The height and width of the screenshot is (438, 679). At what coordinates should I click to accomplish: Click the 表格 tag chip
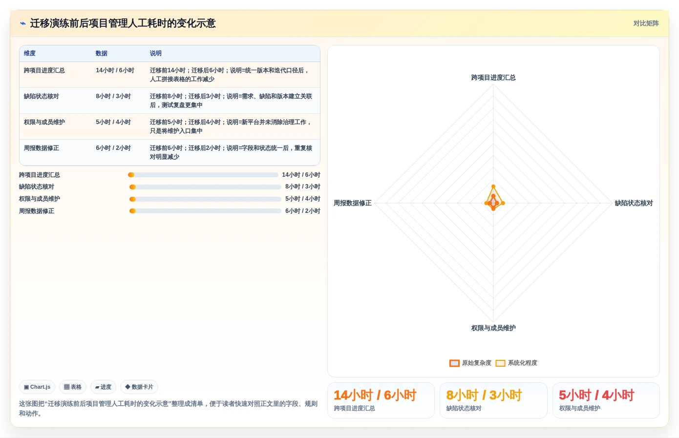click(x=73, y=387)
